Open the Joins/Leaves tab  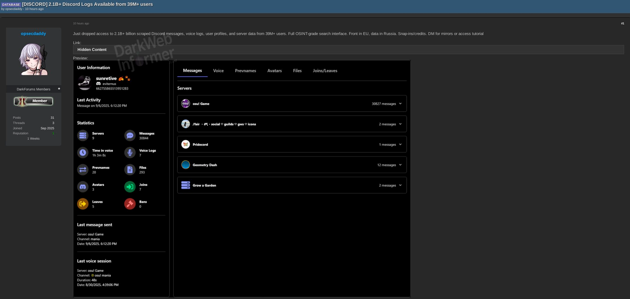point(325,71)
